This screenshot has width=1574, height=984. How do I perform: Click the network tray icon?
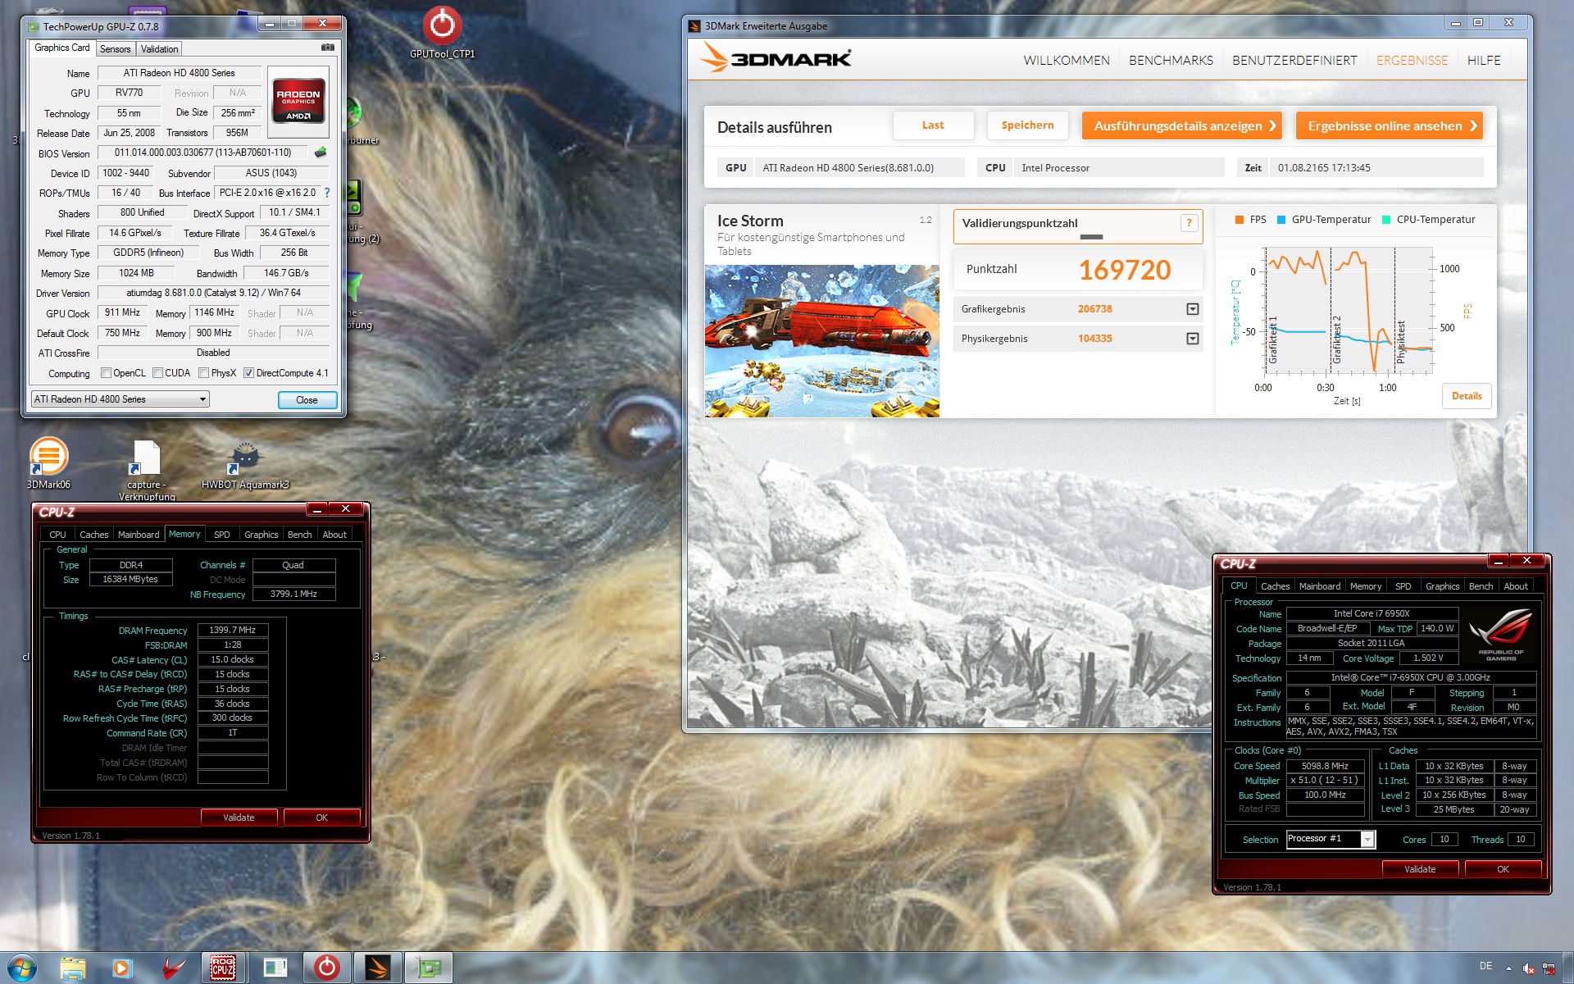pyautogui.click(x=1549, y=968)
